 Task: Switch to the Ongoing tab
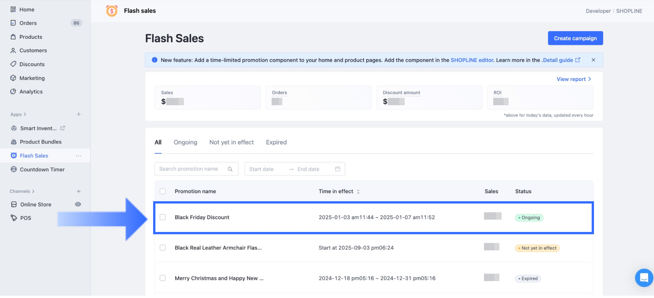[185, 142]
